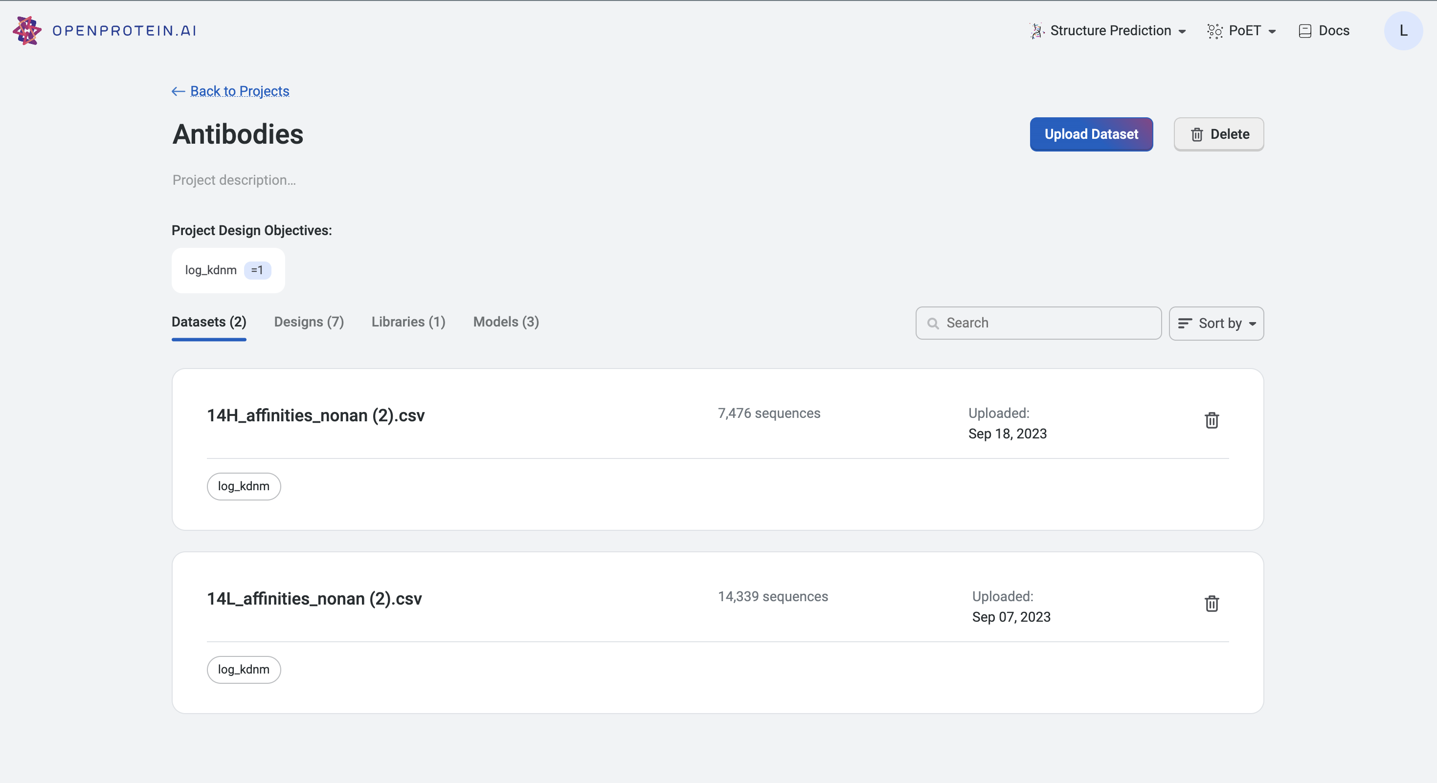1437x783 pixels.
Task: Open the Sort by dropdown
Action: click(1216, 323)
